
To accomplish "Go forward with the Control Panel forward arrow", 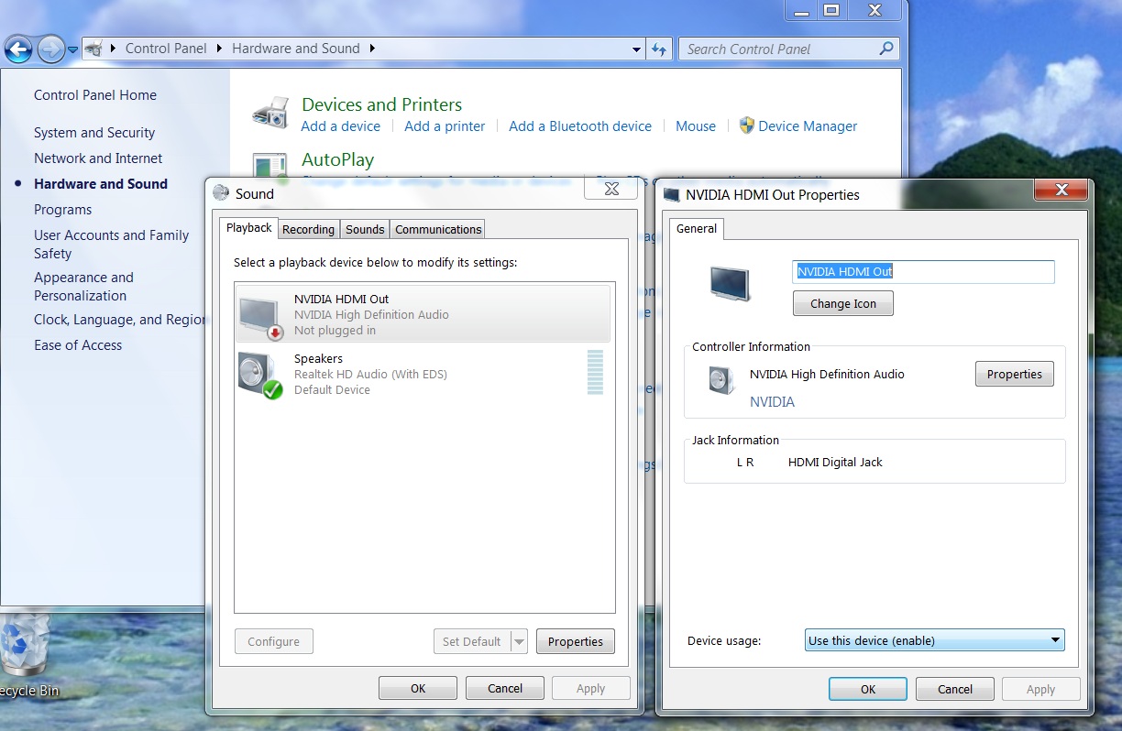I will (50, 49).
